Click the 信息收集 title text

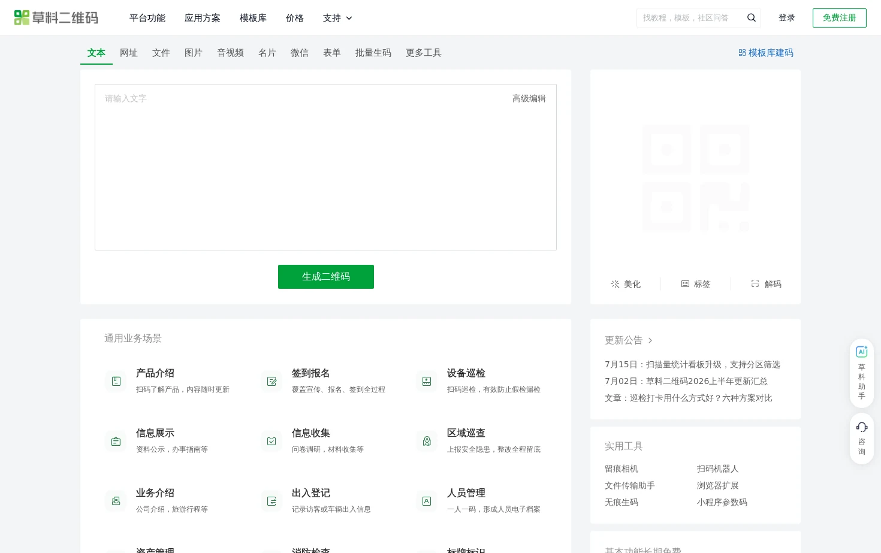[x=311, y=433]
